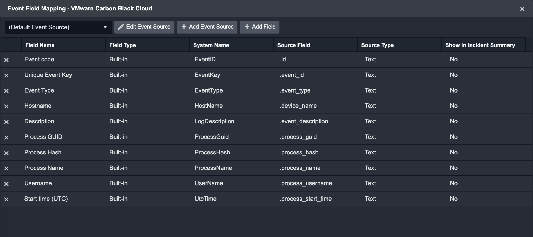Select the 'EventKey' system name cell

[207, 75]
